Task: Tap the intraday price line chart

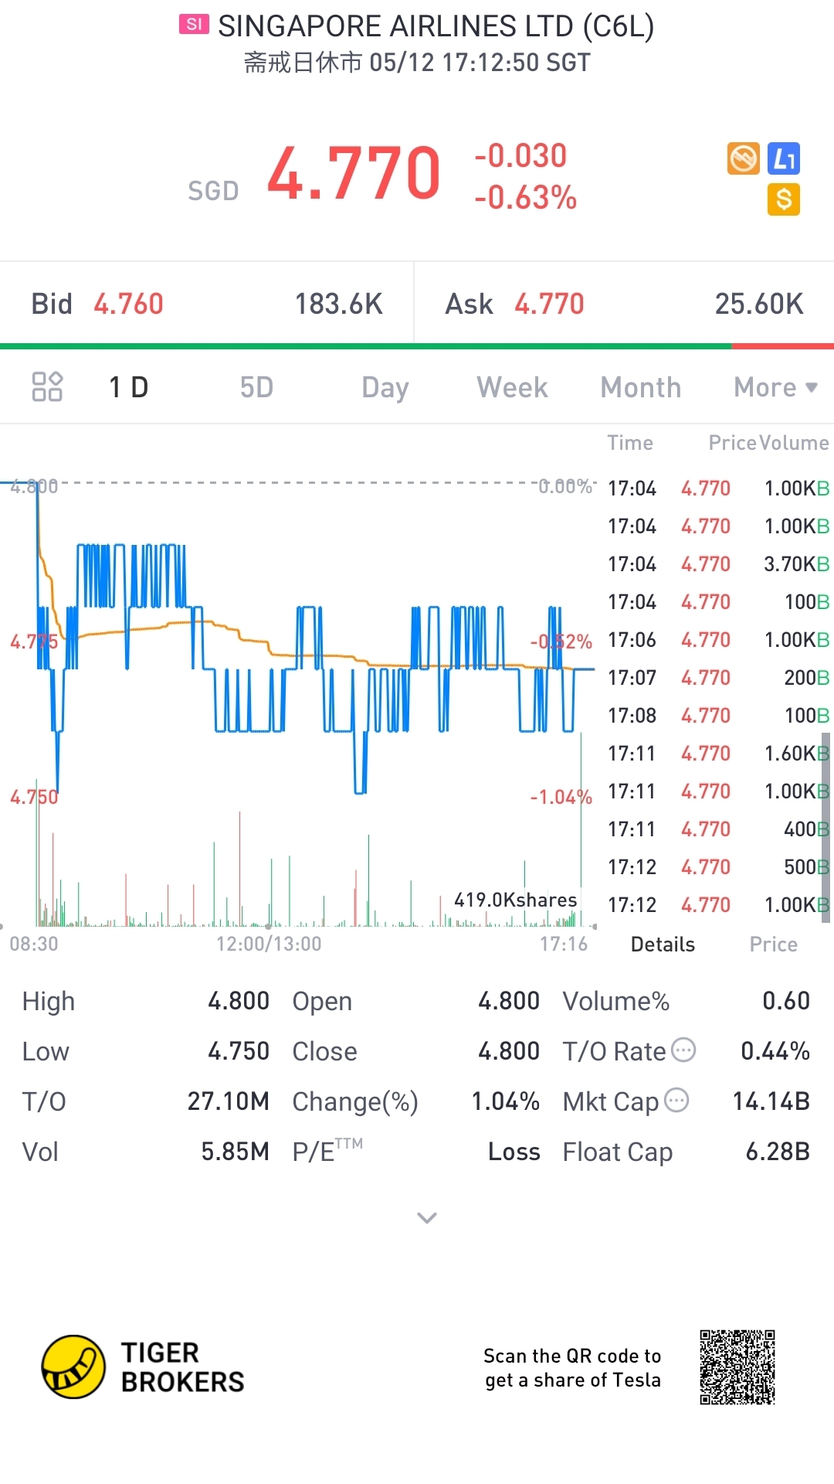Action: click(297, 638)
